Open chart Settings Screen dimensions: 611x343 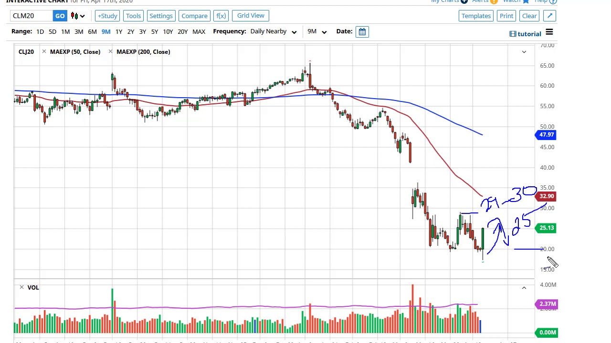click(x=161, y=16)
